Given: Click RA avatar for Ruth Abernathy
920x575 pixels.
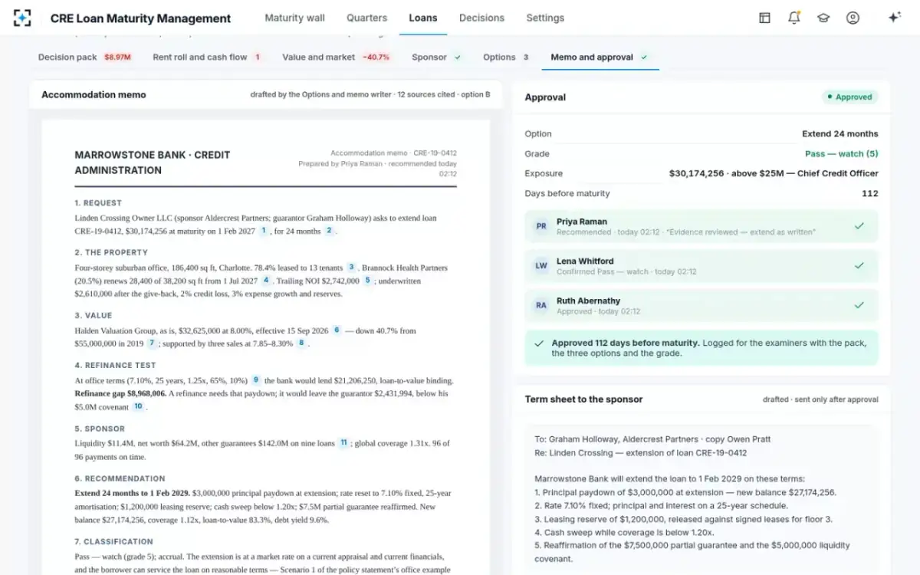Looking at the screenshot, I should point(541,305).
